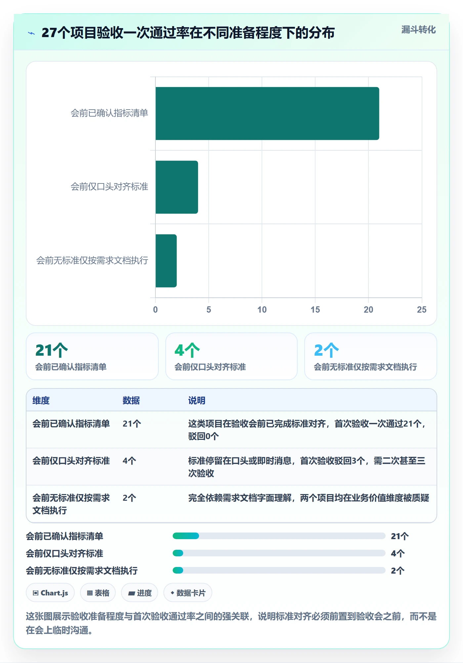
Task: Click the 说明 table column header
Action: point(197,400)
